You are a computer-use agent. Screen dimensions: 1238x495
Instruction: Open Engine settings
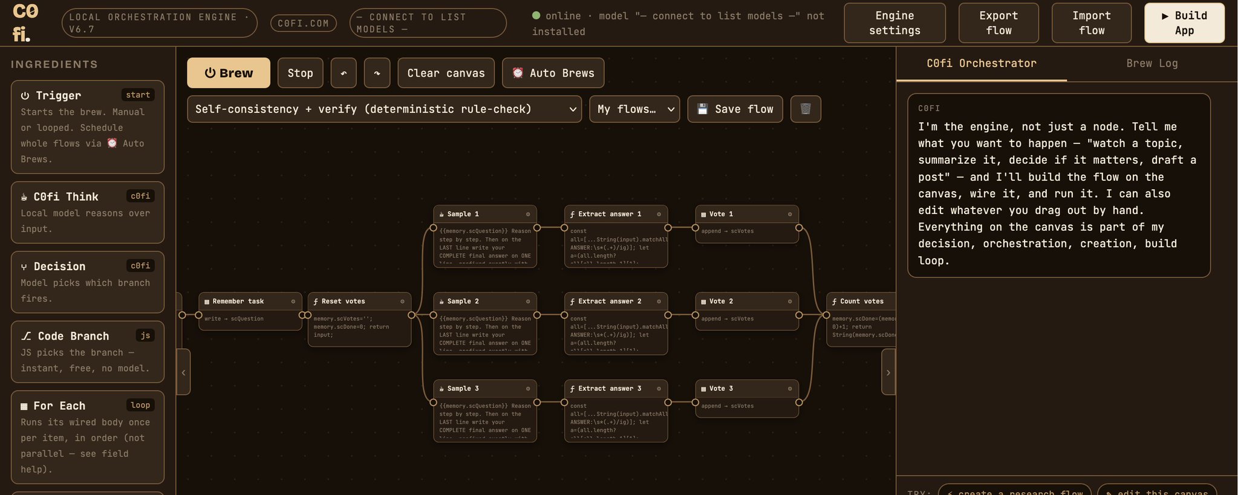894,23
